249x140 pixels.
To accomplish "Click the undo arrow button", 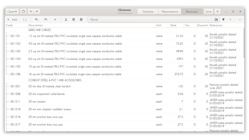I will coord(31,12).
